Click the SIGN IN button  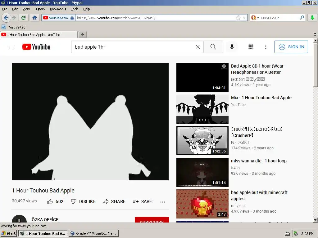coord(291,47)
